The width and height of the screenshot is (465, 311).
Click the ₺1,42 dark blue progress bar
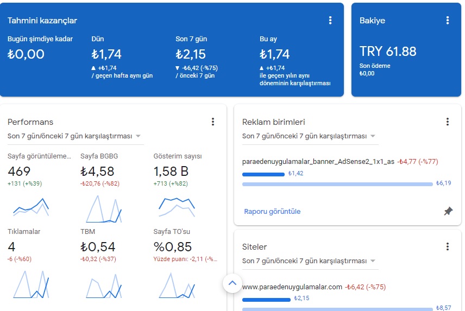(x=263, y=174)
